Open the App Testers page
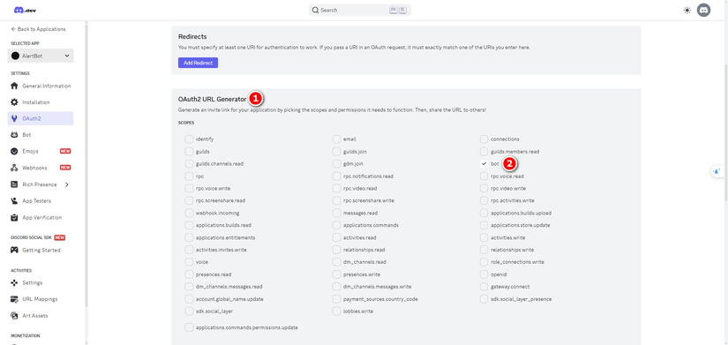728x345 pixels. point(41,201)
